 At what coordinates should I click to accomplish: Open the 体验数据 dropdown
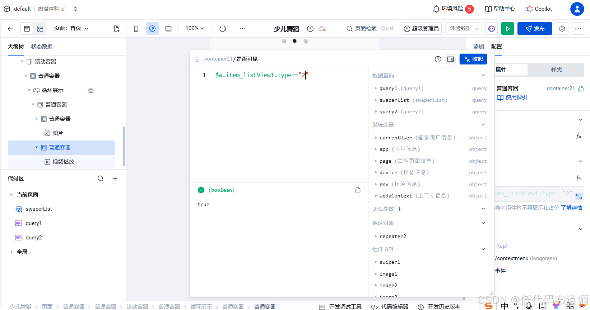click(464, 29)
